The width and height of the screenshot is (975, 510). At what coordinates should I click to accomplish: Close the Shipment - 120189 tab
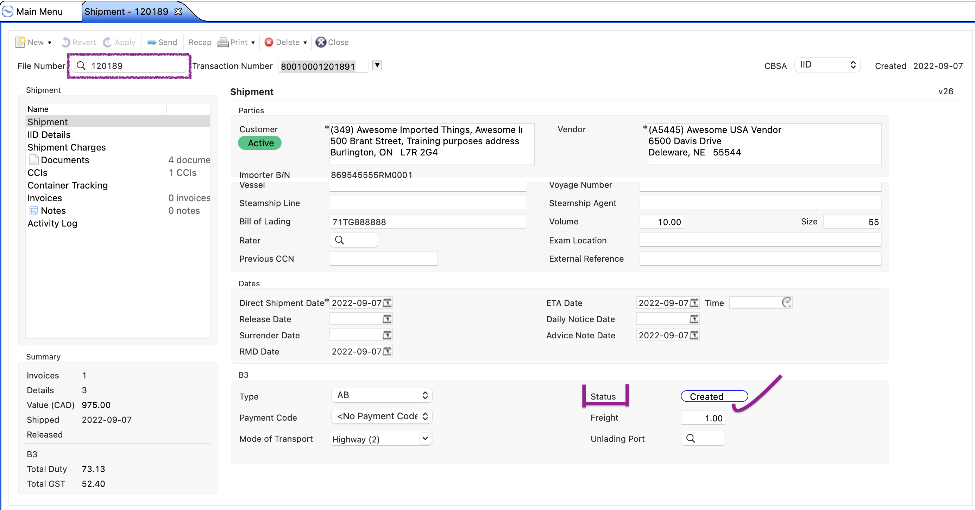pos(178,11)
